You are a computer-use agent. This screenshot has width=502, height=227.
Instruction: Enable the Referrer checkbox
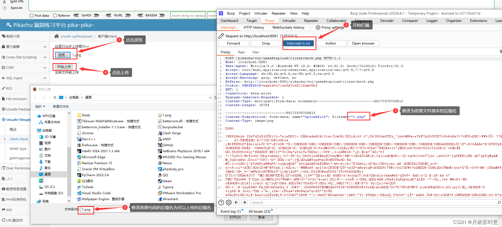[55, 16]
